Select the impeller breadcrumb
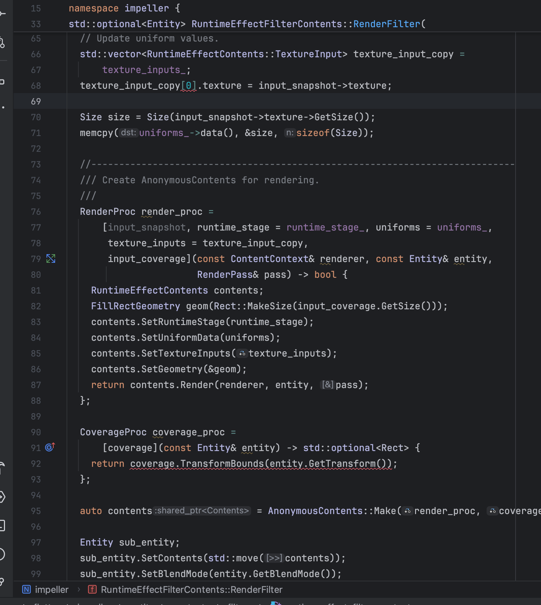Image resolution: width=541 pixels, height=605 pixels. [52, 590]
